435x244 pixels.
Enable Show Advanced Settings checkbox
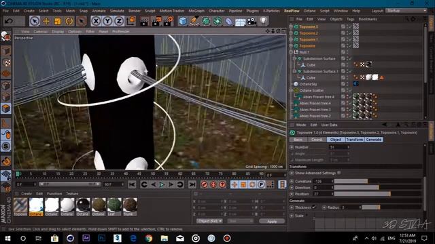click(339, 173)
